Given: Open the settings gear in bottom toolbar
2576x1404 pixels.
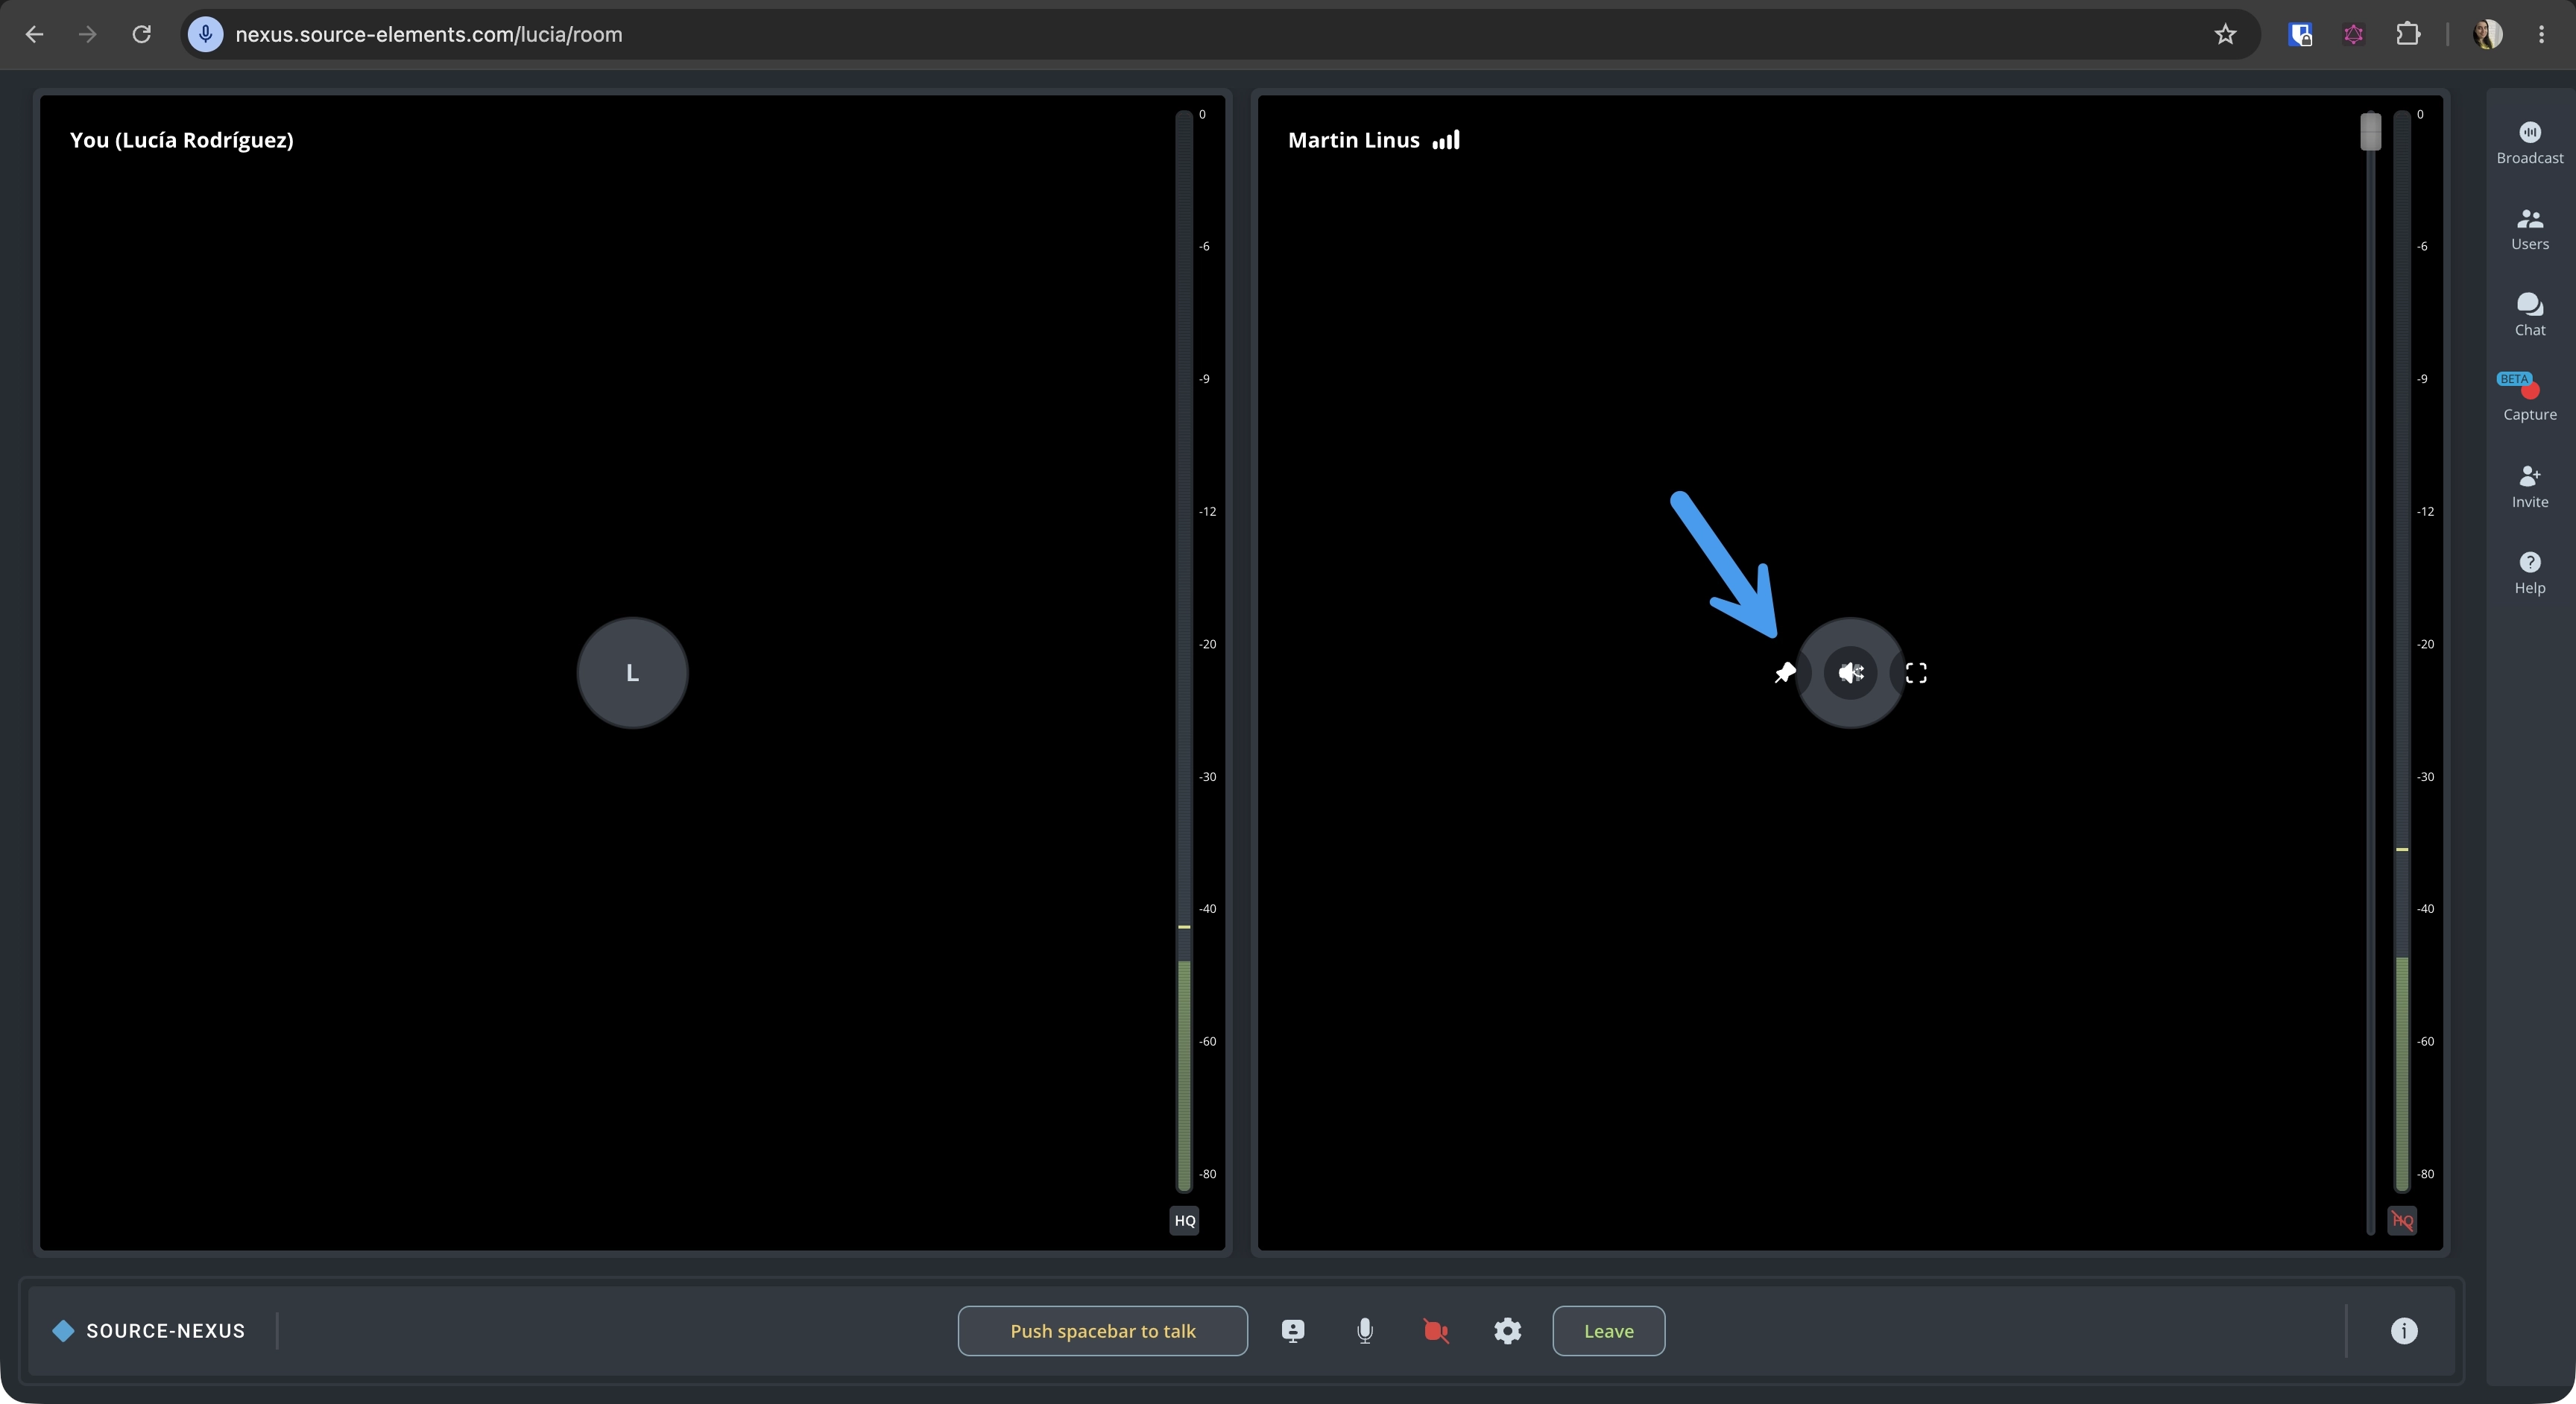Looking at the screenshot, I should (x=1507, y=1331).
